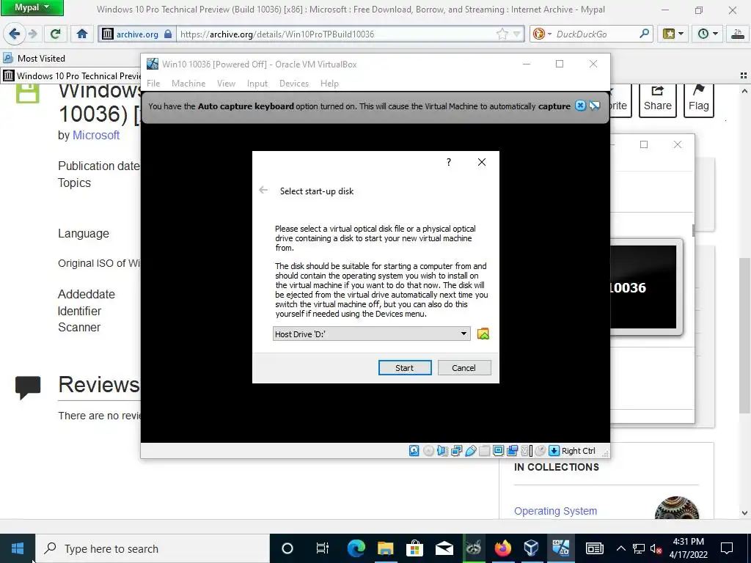Open the Devices menu in VirtualBox

(x=293, y=84)
